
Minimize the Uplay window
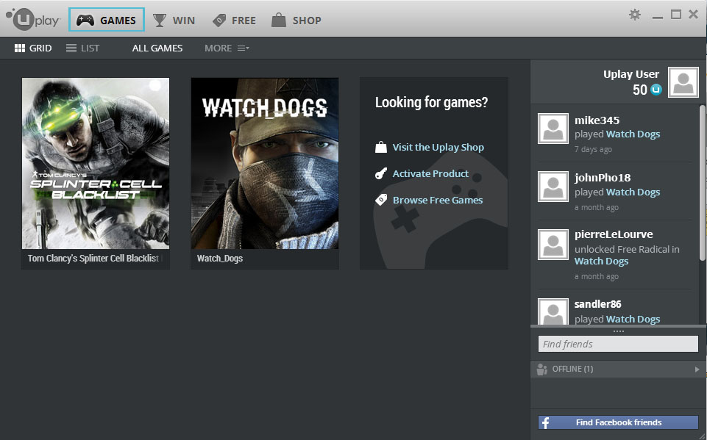click(658, 17)
